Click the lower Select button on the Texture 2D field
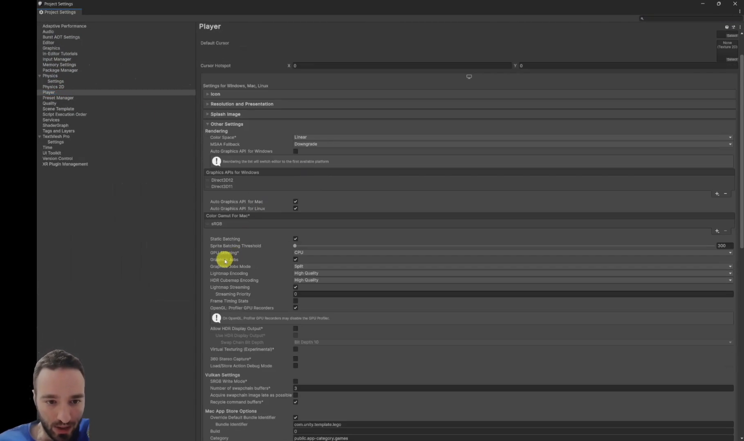The height and width of the screenshot is (441, 744). (731, 59)
